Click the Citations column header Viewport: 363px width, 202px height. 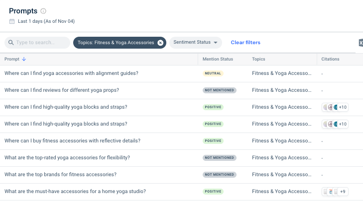(x=330, y=59)
